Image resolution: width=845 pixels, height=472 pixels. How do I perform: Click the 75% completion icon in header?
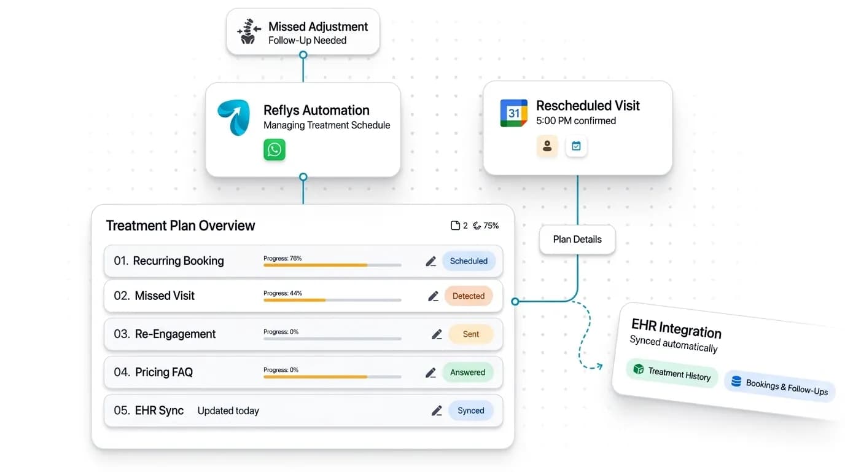[477, 226]
